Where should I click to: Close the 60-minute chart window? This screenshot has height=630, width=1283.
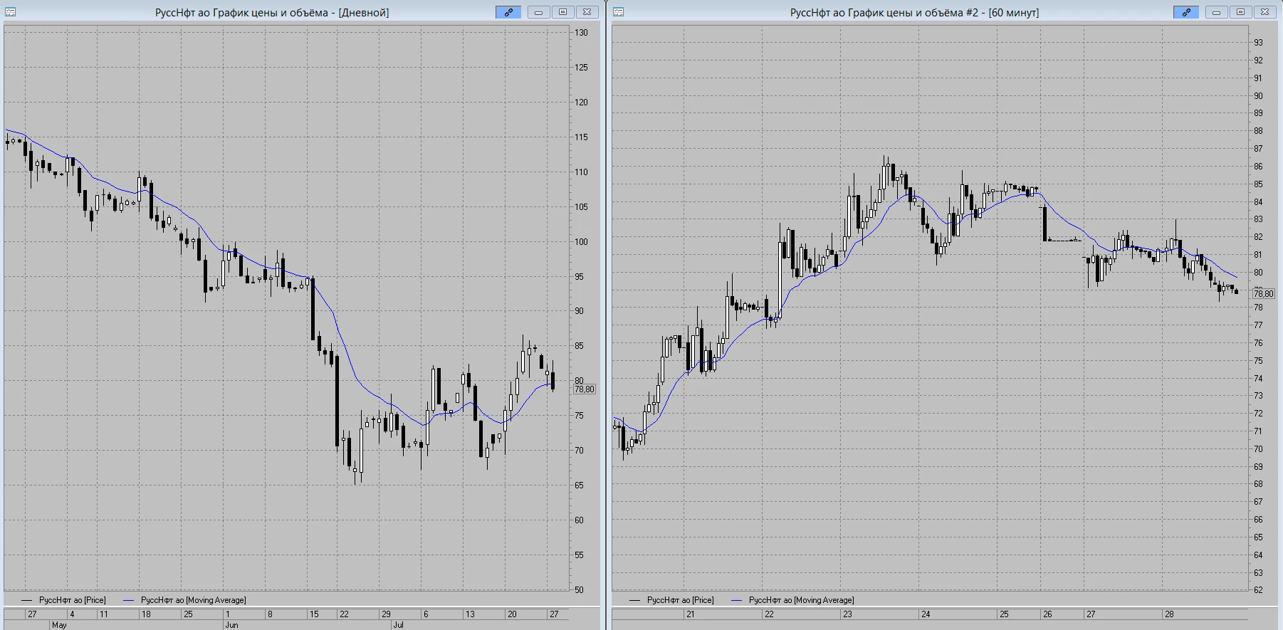[1265, 12]
